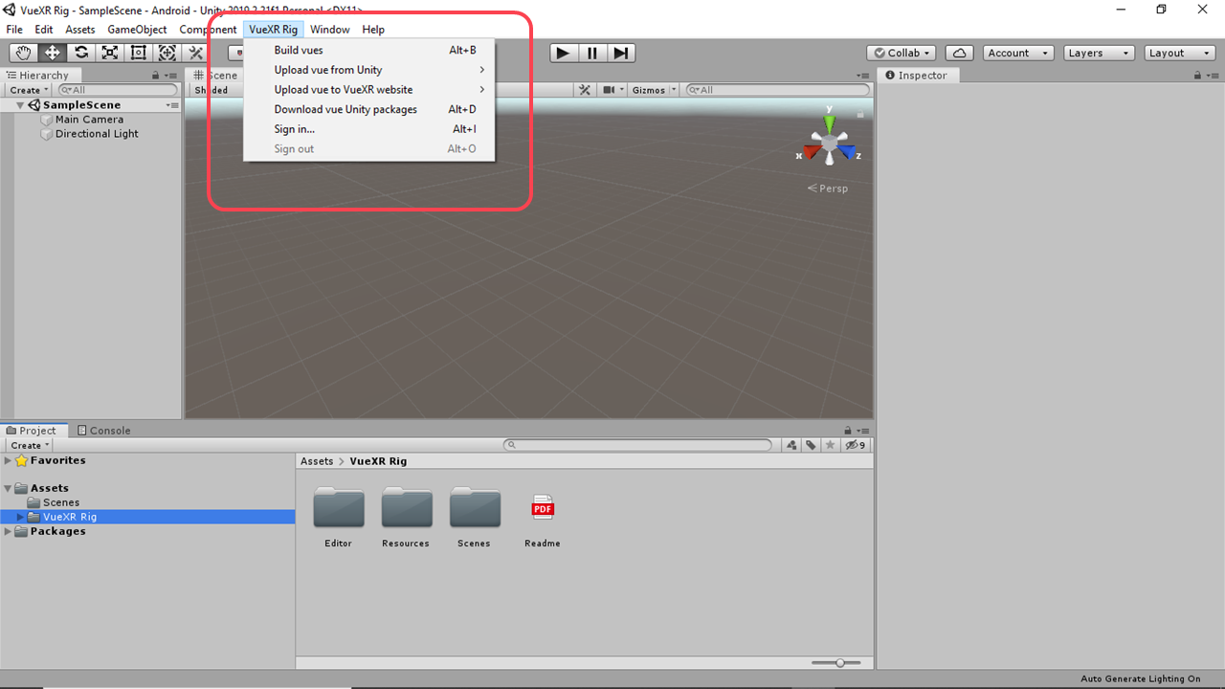The image size is (1225, 689).
Task: Click the red X axis cone of gizmo
Action: (x=813, y=151)
